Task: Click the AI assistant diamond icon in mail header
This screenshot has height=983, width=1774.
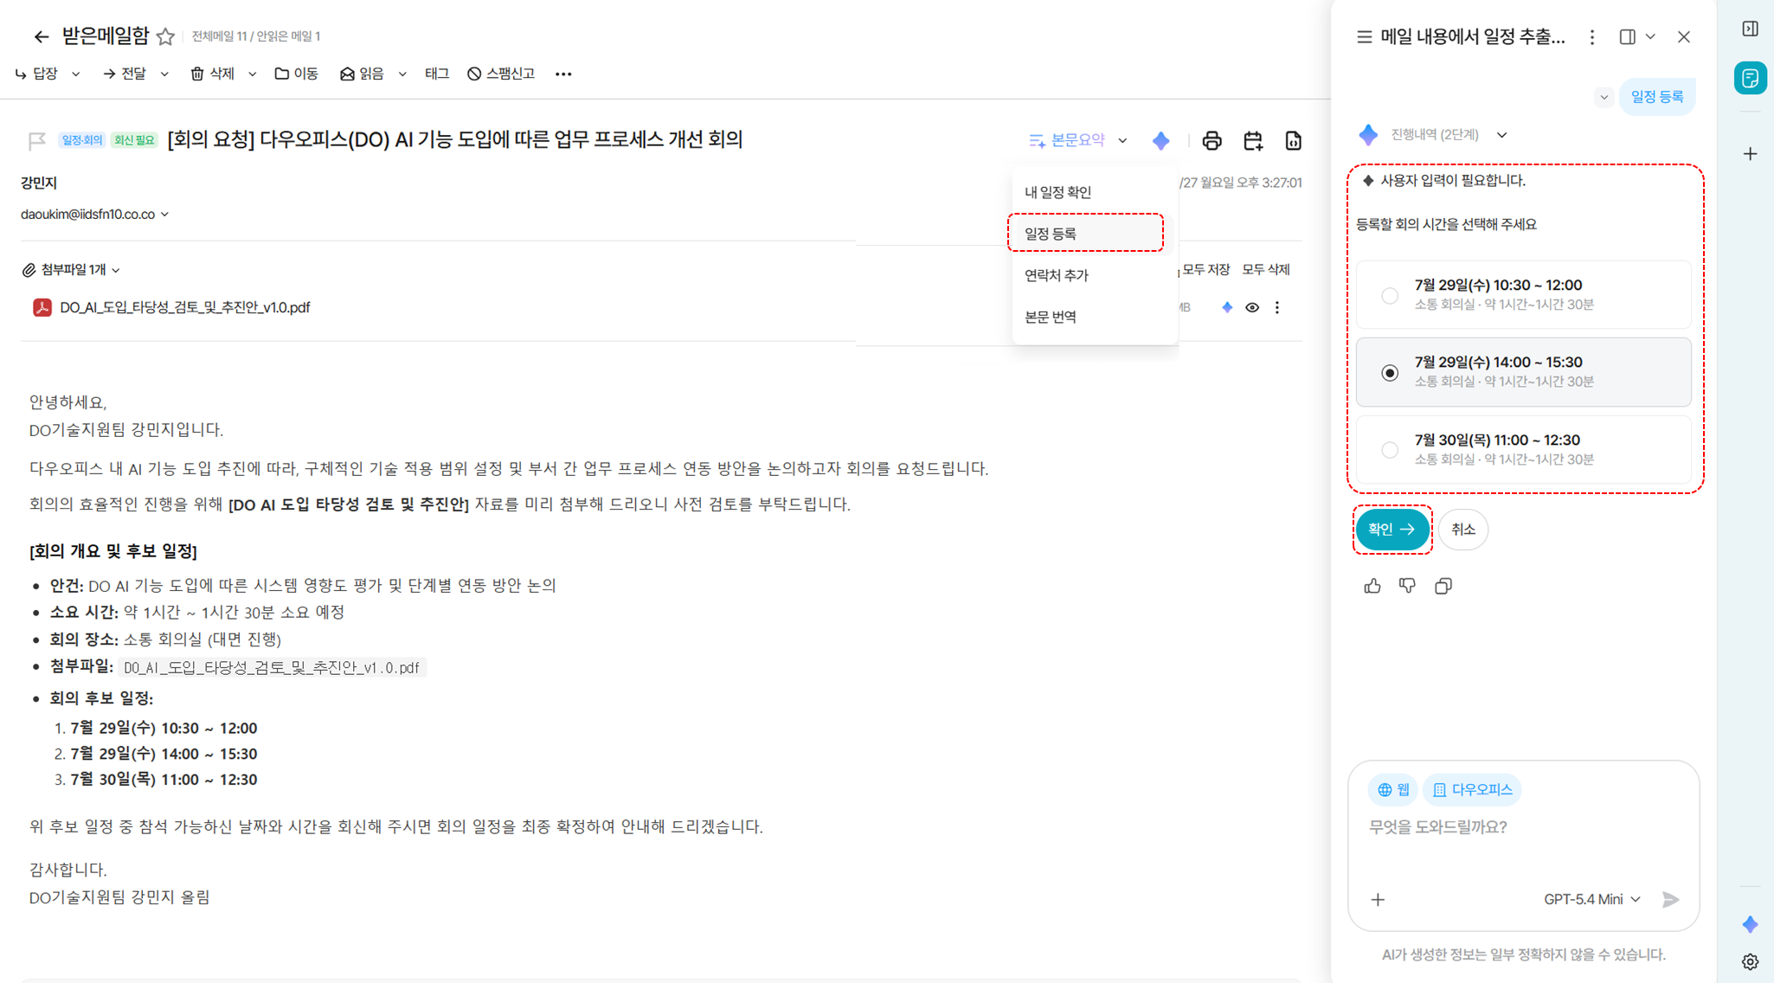Action: (x=1161, y=140)
